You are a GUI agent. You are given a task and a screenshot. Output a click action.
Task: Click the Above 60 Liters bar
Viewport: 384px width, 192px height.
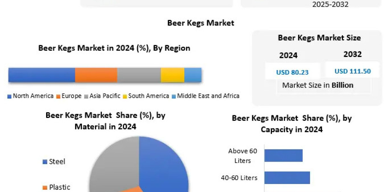point(284,156)
